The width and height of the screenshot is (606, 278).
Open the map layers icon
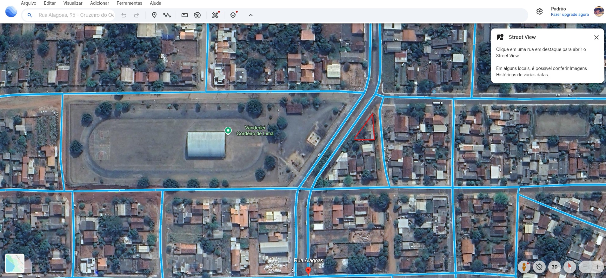click(x=233, y=15)
